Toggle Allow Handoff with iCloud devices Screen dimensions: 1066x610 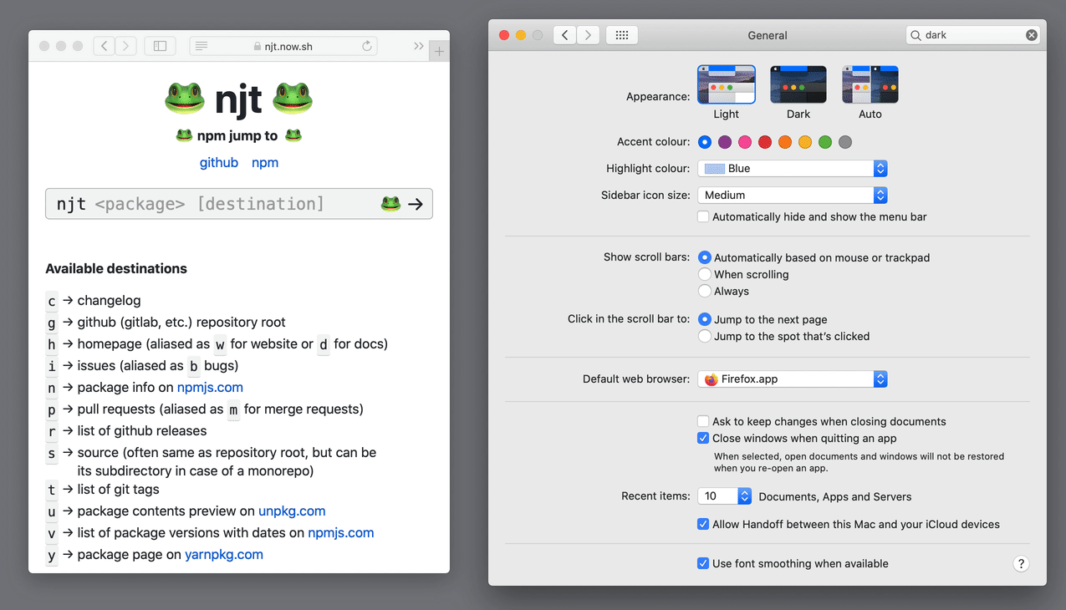tap(703, 524)
